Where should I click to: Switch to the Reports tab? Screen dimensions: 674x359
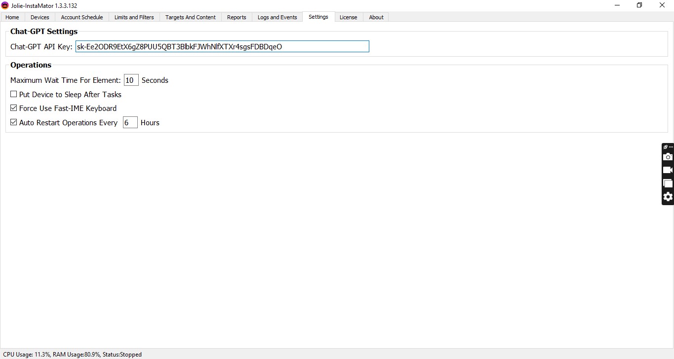pyautogui.click(x=237, y=17)
